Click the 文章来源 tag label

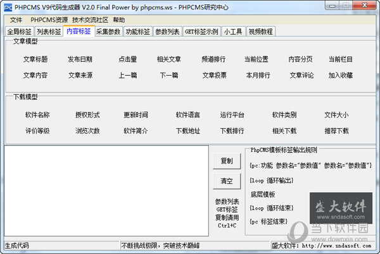click(x=80, y=75)
